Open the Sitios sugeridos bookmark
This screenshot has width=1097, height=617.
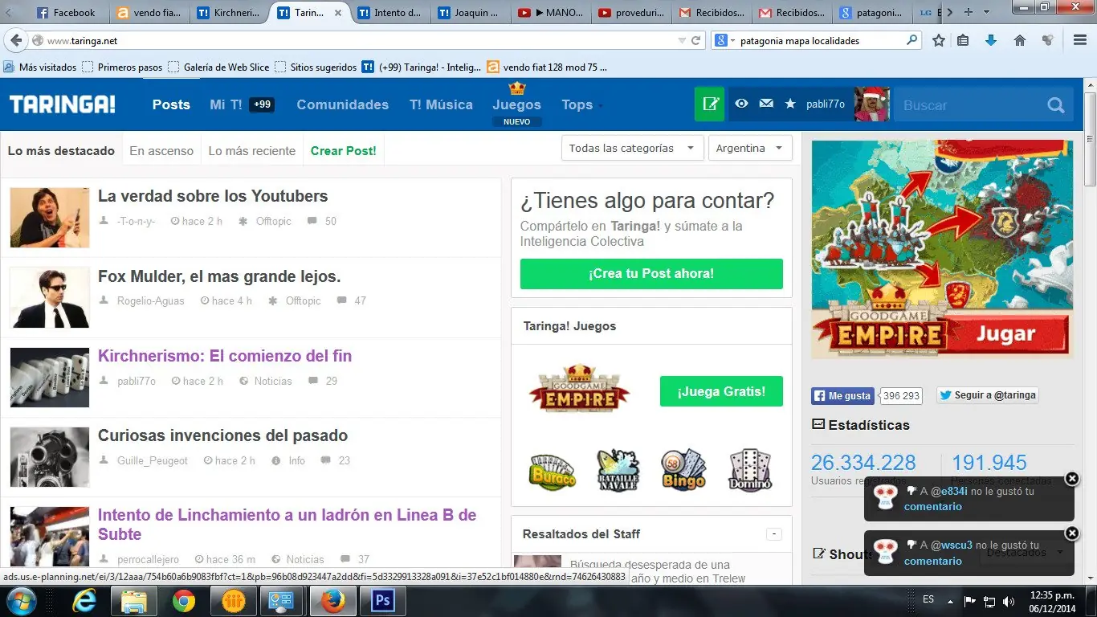(x=316, y=67)
